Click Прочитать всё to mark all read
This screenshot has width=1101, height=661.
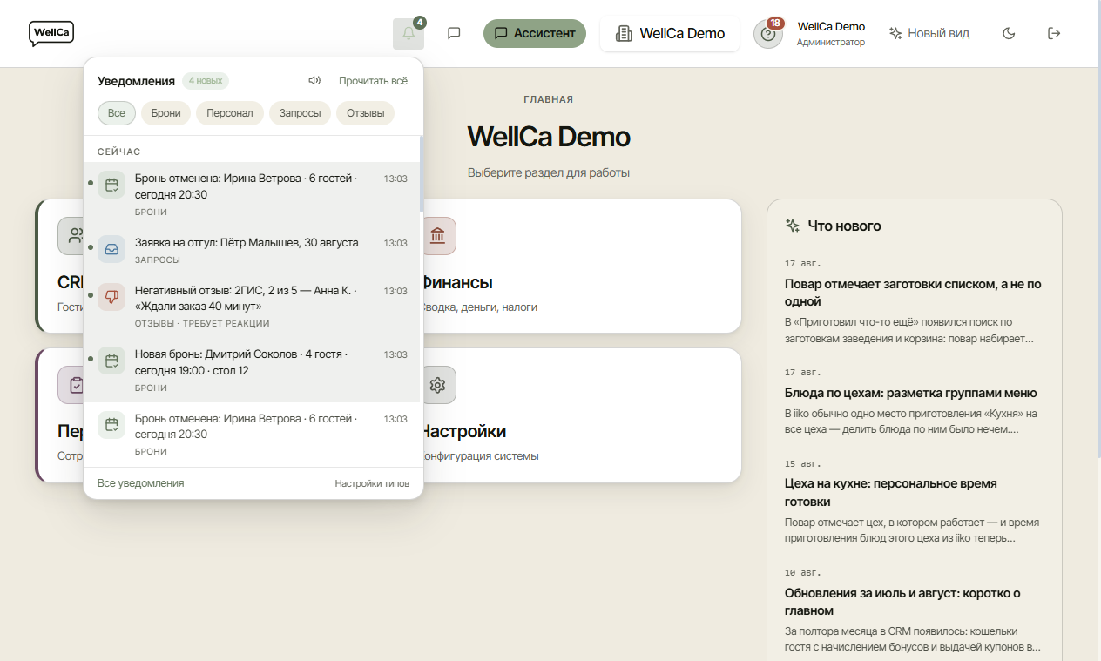tap(373, 81)
